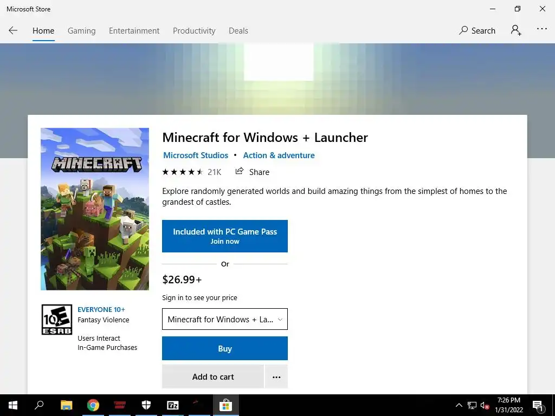Open the Search icon in header
Image resolution: width=555 pixels, height=416 pixels.
pyautogui.click(x=463, y=30)
